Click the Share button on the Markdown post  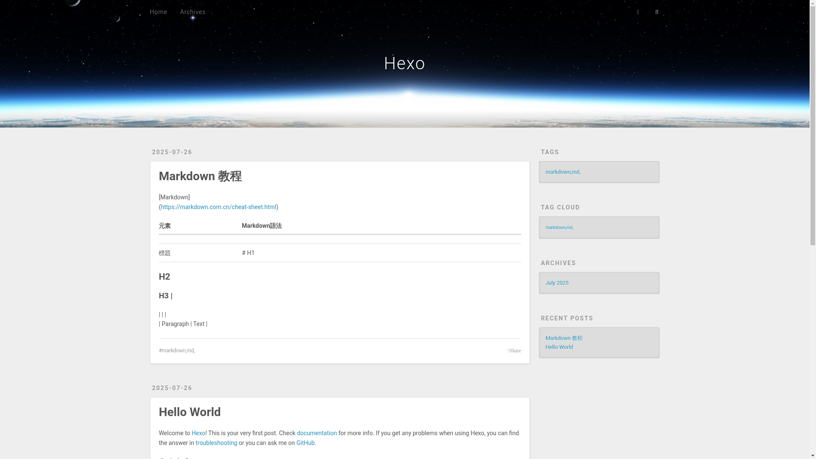coord(514,351)
